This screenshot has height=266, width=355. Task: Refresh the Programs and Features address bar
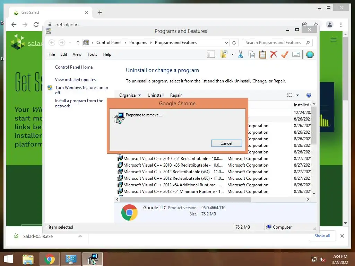pos(234,43)
